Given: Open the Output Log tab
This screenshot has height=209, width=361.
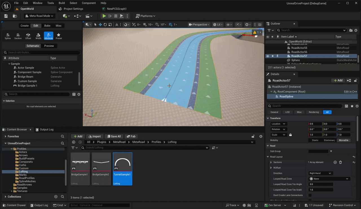Looking at the screenshot, I should tap(45, 130).
